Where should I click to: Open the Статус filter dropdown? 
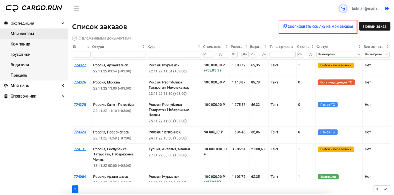[x=339, y=54]
